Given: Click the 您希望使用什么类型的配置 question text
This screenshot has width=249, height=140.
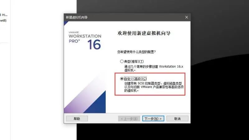Looking at the screenshot, I should pos(136,52).
